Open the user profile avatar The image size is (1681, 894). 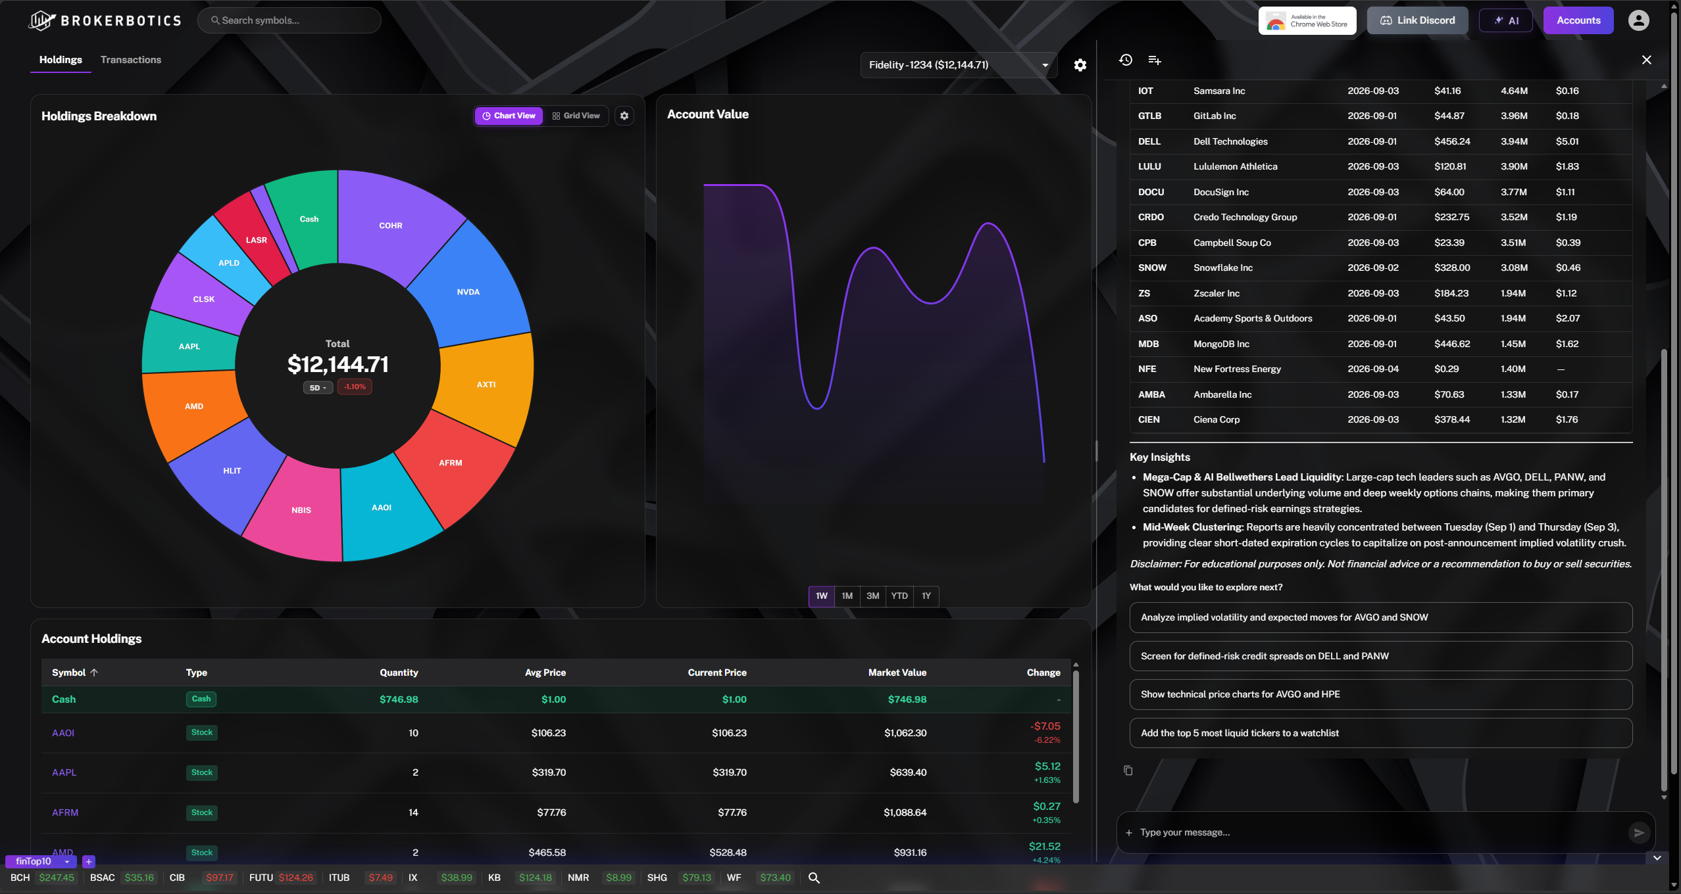tap(1638, 20)
